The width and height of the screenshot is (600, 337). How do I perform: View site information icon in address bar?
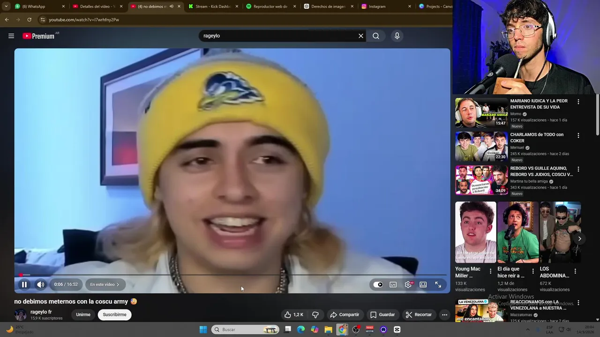click(43, 20)
